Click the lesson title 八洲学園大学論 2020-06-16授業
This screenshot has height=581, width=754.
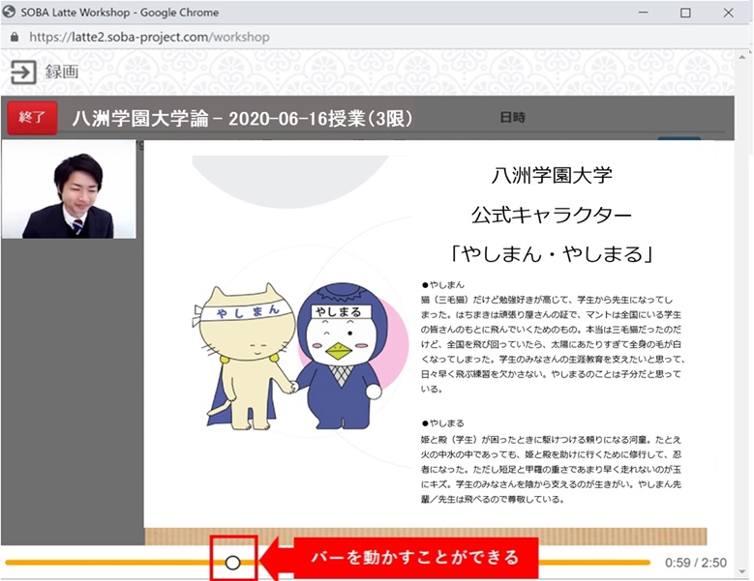pos(242,119)
